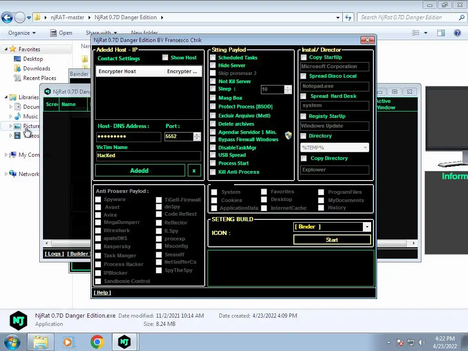This screenshot has width=468, height=351.
Task: Tick the Directory checkbox
Action: (x=303, y=136)
